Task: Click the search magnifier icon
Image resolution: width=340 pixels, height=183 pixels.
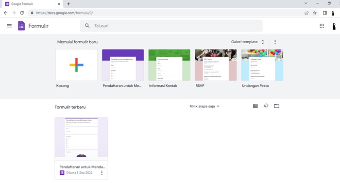Action: point(87,26)
